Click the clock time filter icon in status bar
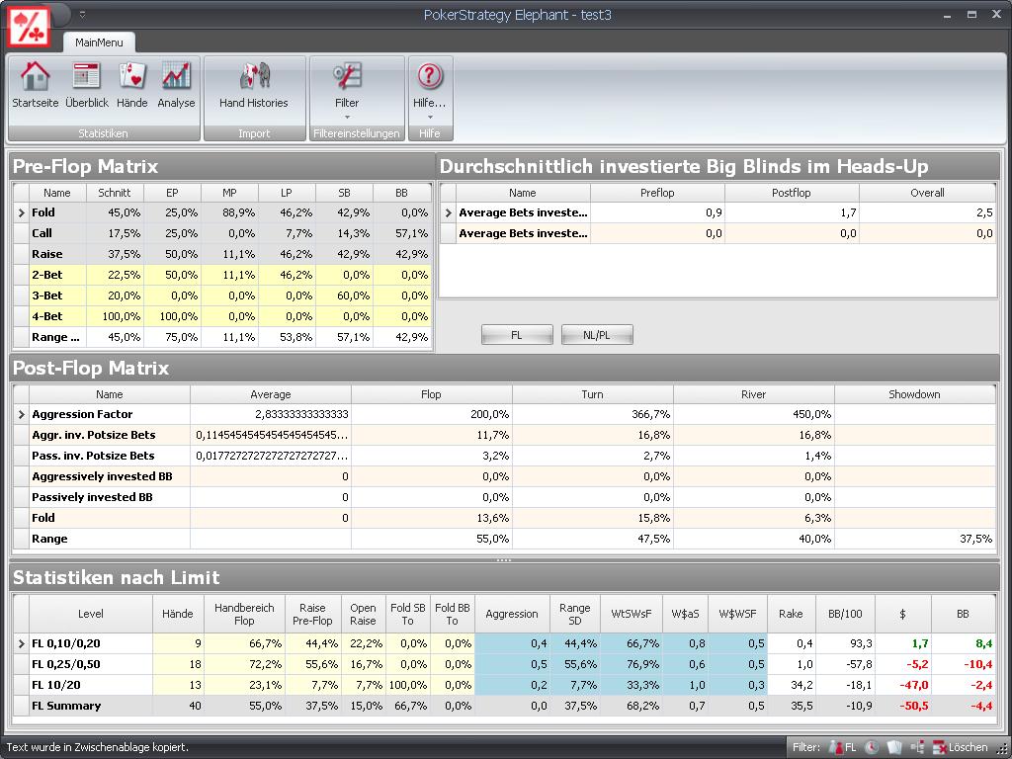 click(x=871, y=747)
